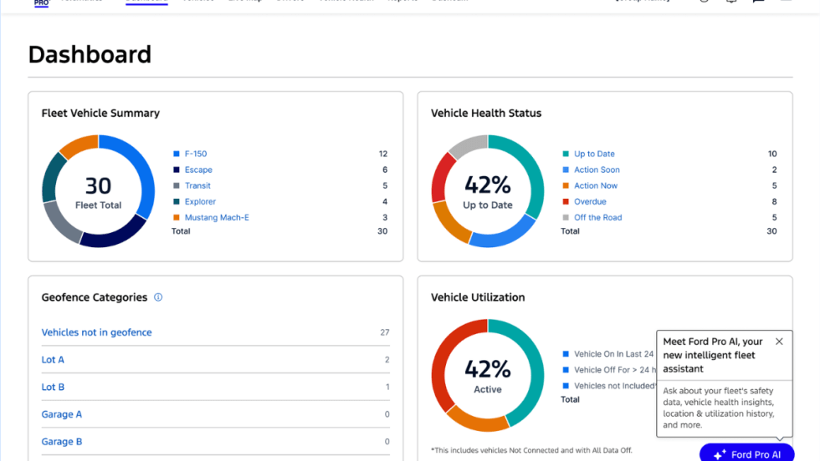Click the Overdue count '8'
Screen dimensions: 820x461
(x=774, y=201)
